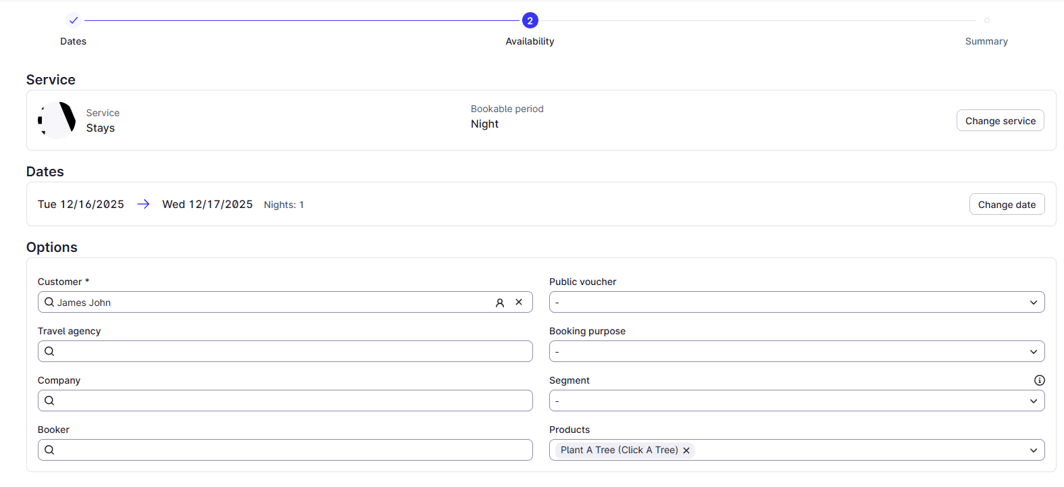Expand the Booking purpose dropdown
This screenshot has height=487, width=1064.
(x=796, y=351)
